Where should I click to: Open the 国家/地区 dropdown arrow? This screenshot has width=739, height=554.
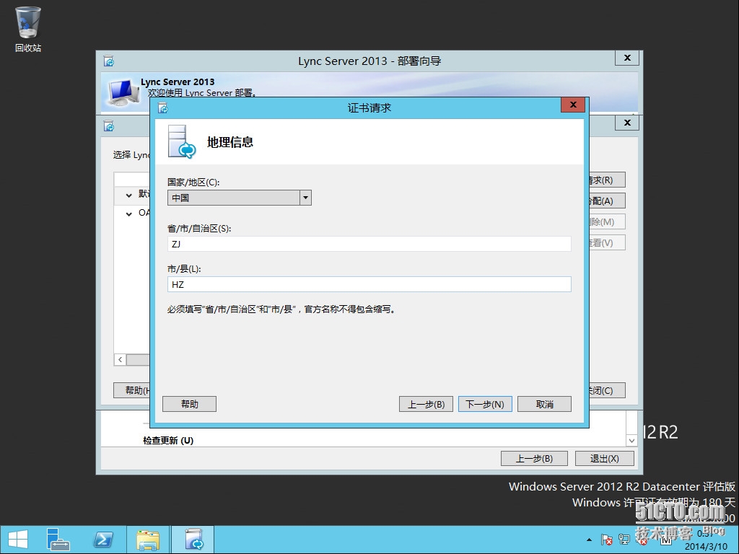pos(305,198)
